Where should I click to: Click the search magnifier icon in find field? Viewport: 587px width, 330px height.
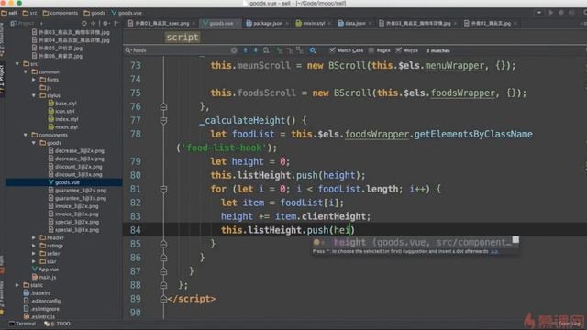(x=128, y=50)
